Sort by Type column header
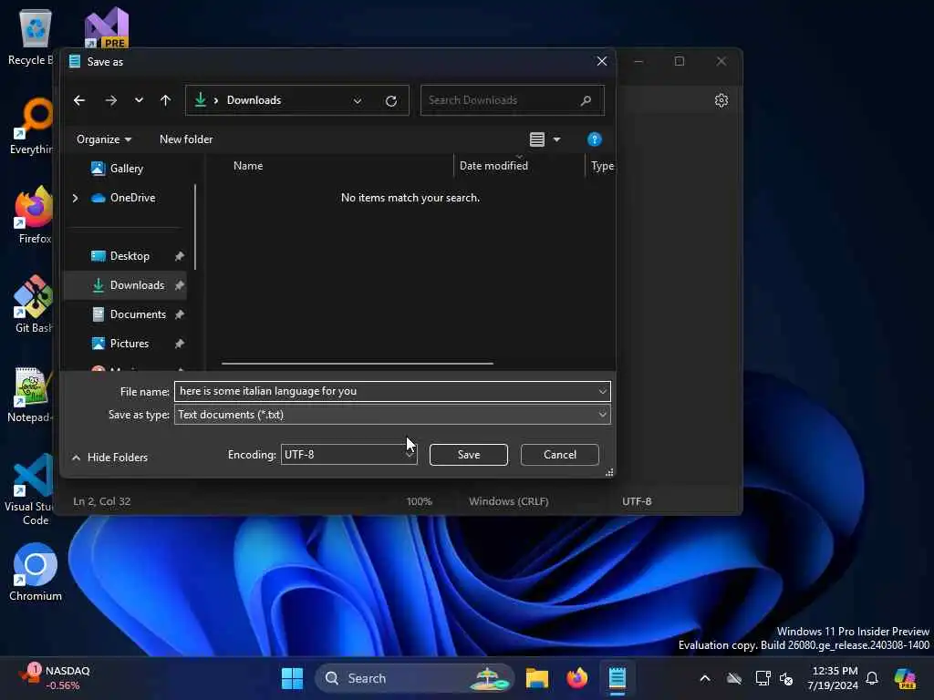This screenshot has height=700, width=934. point(600,166)
